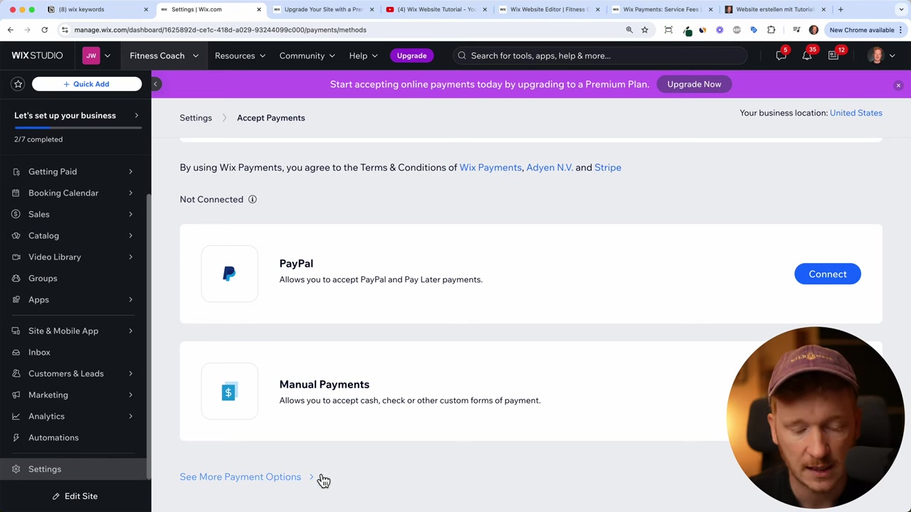Open the notifications bell icon

807,55
